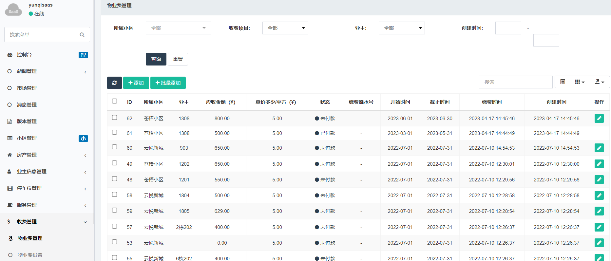Expand the 业主信息管理 sidebar chevron

coord(85,172)
